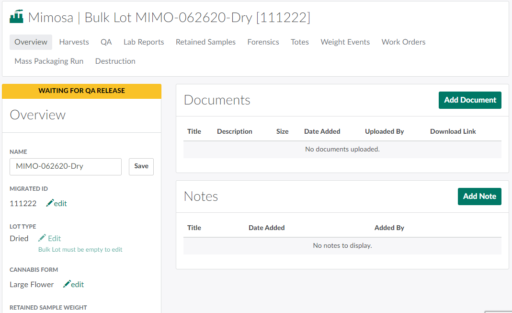Switch to the Harvests tab
512x313 pixels.
[x=74, y=42]
